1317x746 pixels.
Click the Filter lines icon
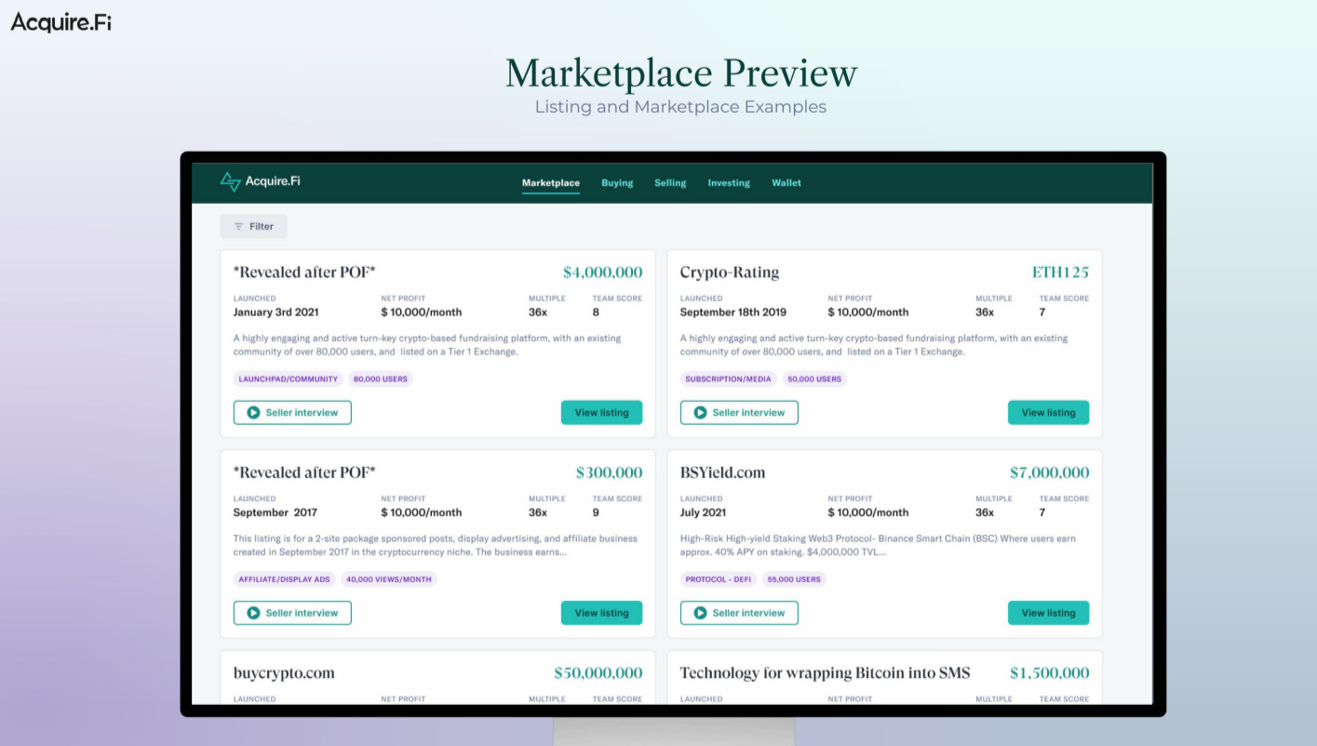pyautogui.click(x=238, y=226)
